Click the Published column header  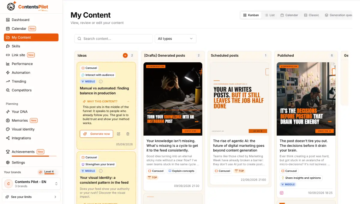(286, 55)
